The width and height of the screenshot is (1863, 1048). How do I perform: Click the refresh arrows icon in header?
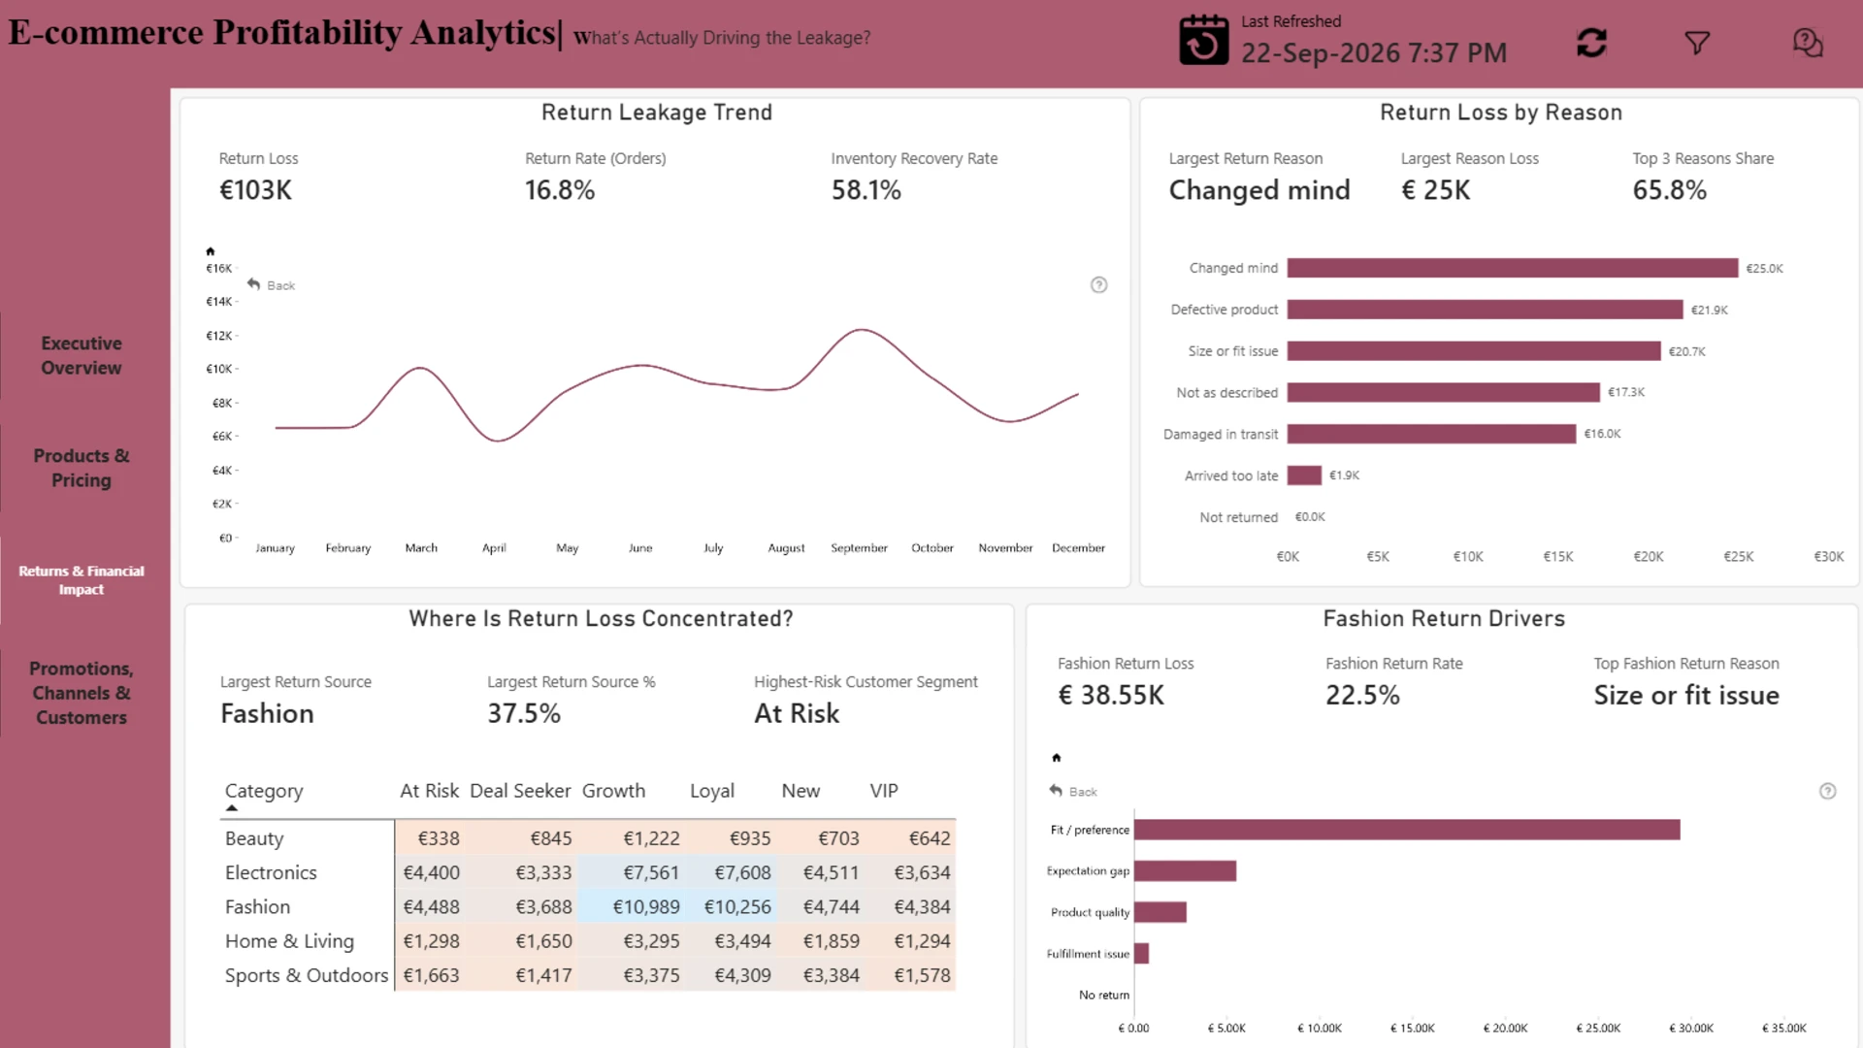pyautogui.click(x=1591, y=43)
